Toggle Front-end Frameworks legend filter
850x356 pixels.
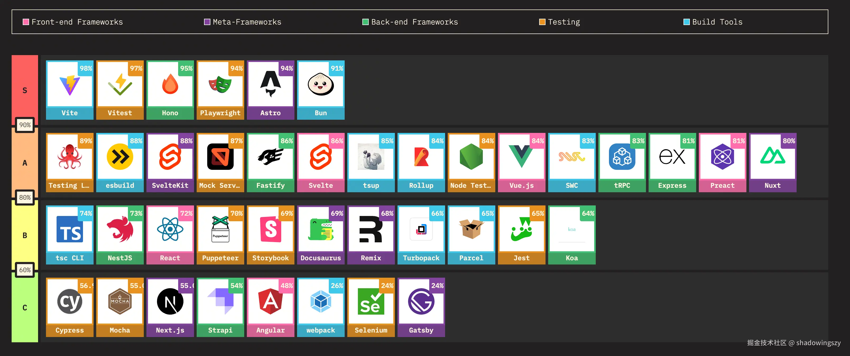[26, 22]
